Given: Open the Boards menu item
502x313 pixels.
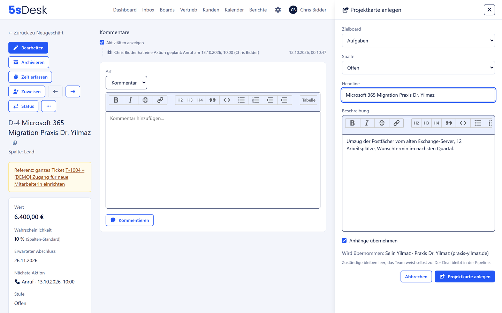Looking at the screenshot, I should point(167,10).
